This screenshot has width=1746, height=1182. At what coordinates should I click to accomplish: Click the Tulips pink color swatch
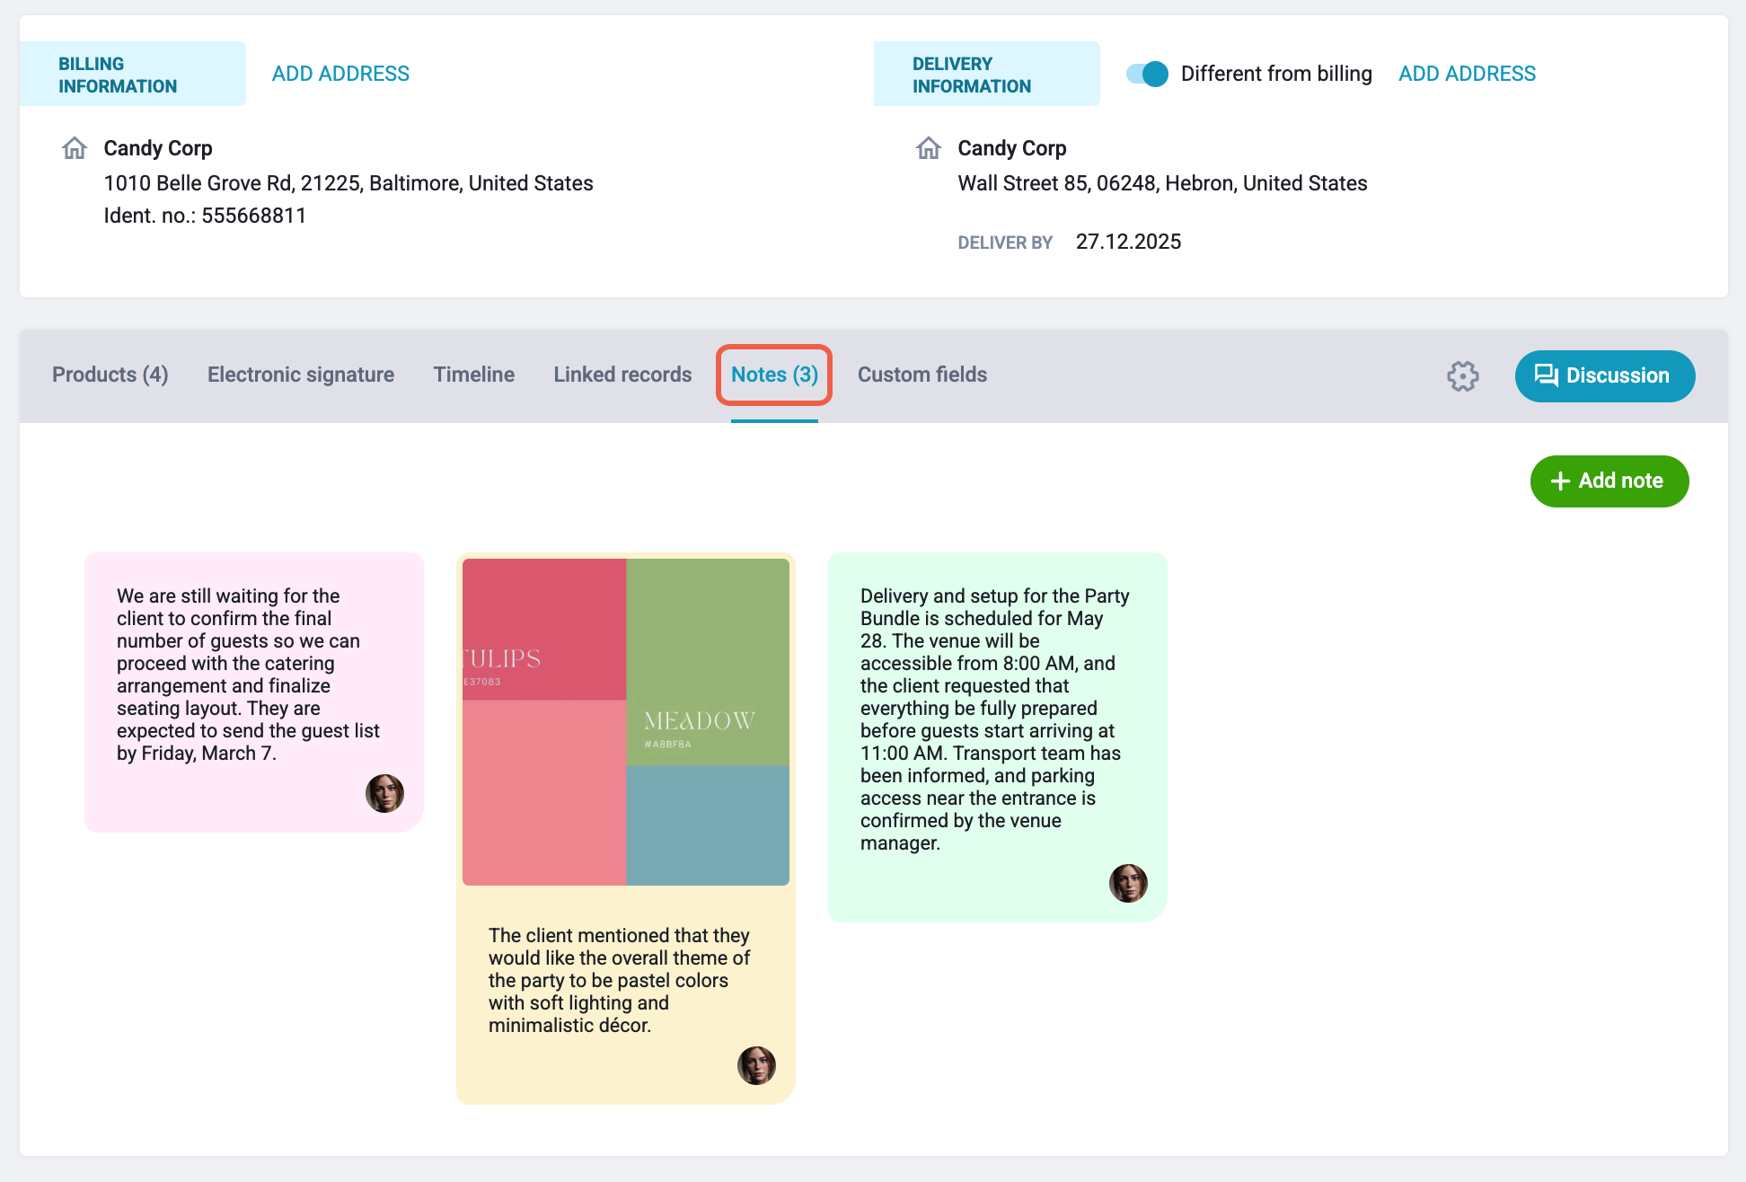(x=544, y=630)
